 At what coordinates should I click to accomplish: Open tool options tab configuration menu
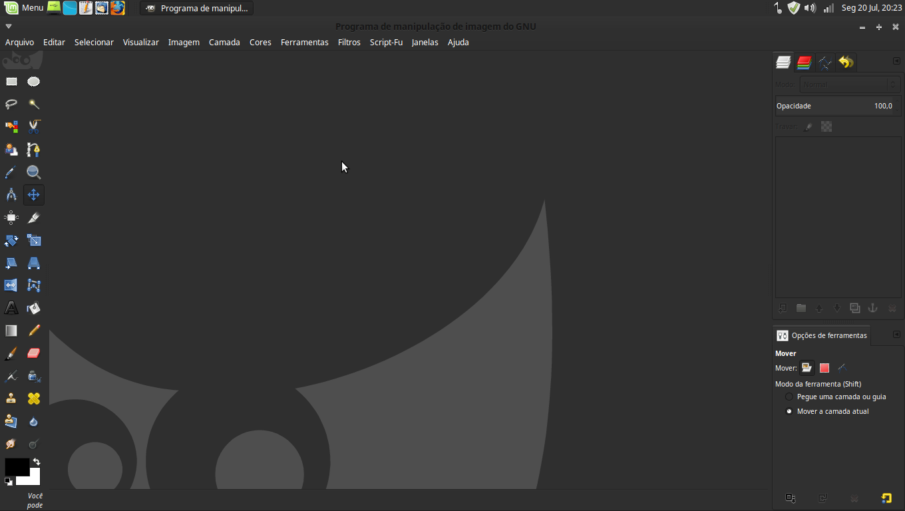click(896, 335)
